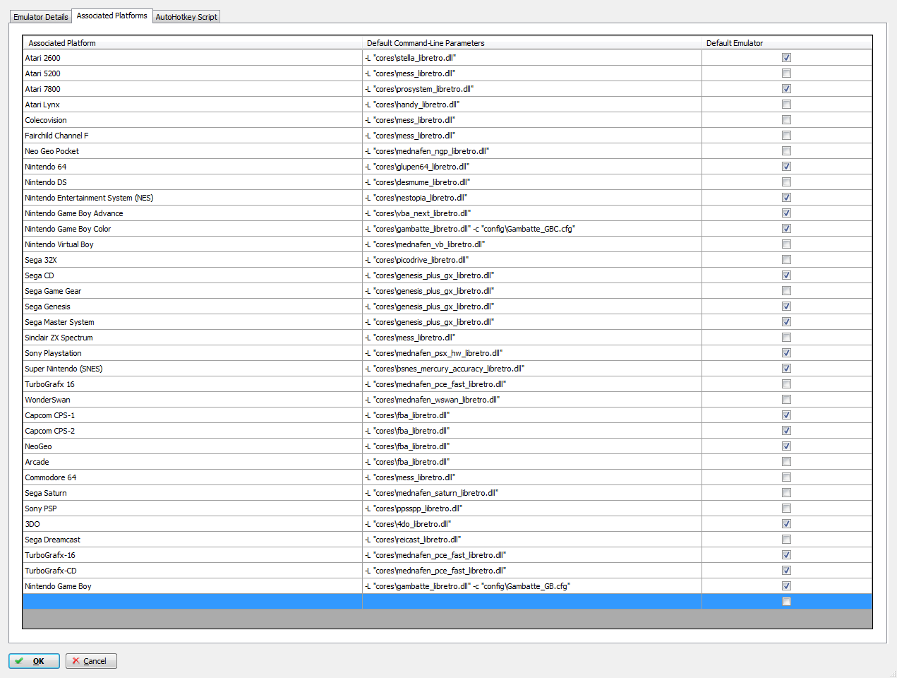Viewport: 897px width, 678px height.
Task: Edit the mednafen_saturn_libretro.dll parameter cell
Action: pyautogui.click(x=532, y=493)
